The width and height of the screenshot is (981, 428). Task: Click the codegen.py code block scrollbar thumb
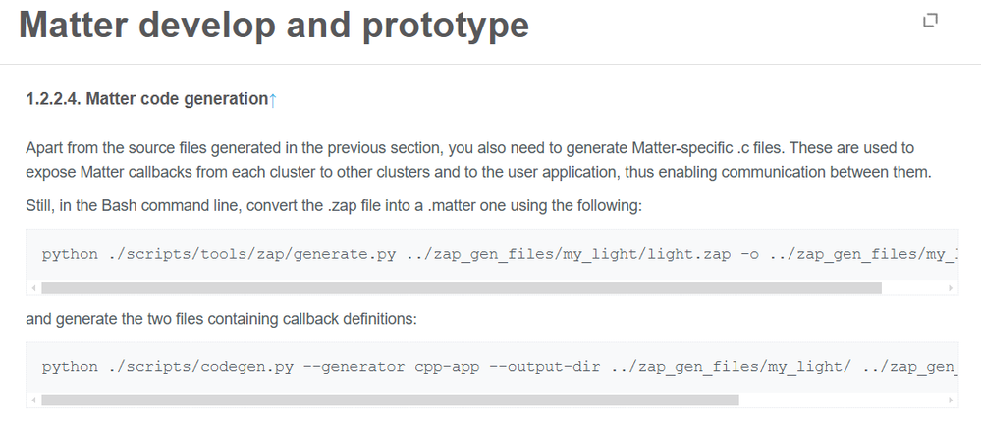391,400
